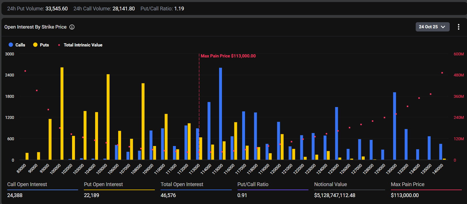
Task: Pick the blue call bar at 125000 strike
Action: click(x=336, y=133)
